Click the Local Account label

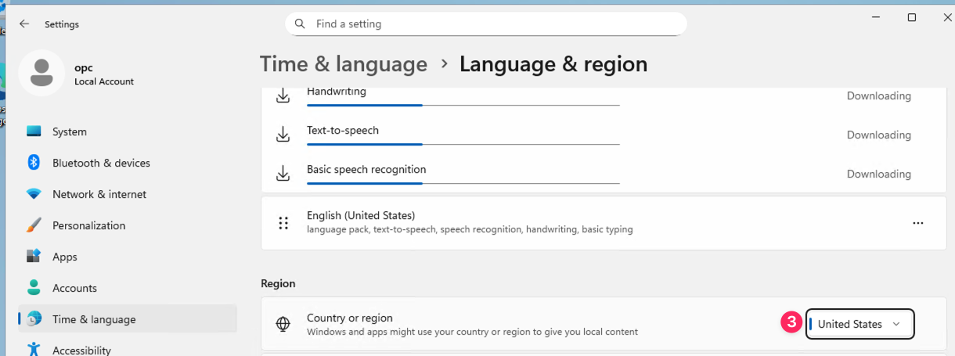[x=104, y=81]
